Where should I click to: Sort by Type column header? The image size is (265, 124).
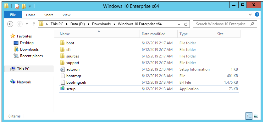click(196, 34)
